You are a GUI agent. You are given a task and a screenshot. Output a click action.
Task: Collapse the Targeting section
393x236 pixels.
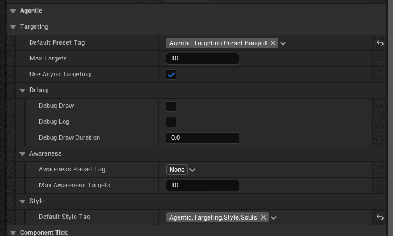(x=13, y=27)
